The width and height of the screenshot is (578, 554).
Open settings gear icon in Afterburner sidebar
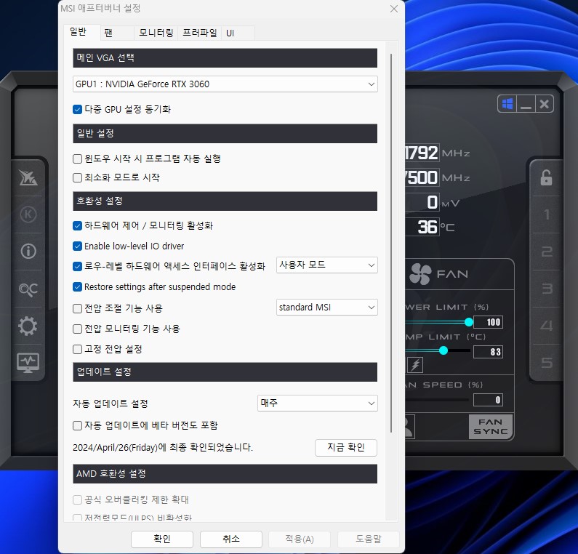click(x=28, y=326)
